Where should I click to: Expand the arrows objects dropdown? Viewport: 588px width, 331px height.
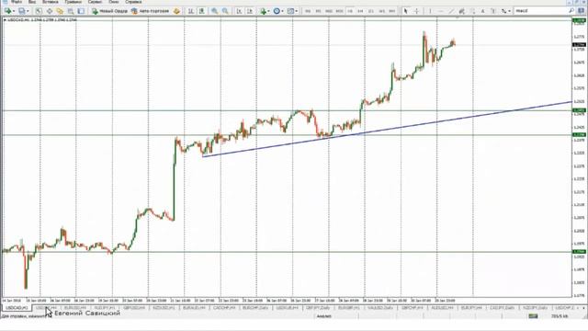[509, 11]
